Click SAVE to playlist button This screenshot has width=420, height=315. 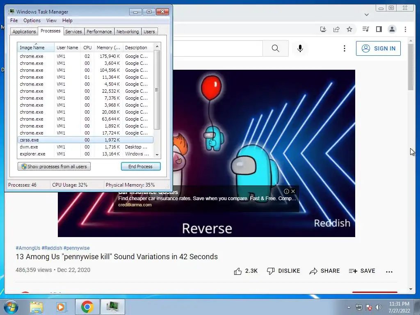coord(362,271)
